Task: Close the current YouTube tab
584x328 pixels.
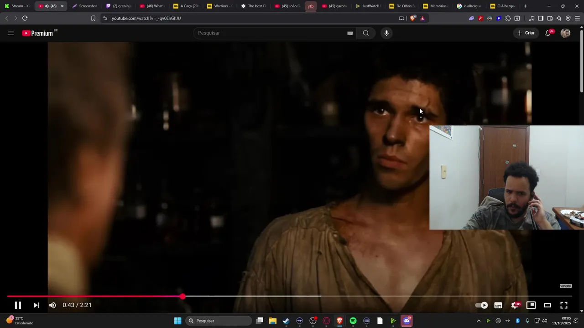Action: pyautogui.click(x=62, y=6)
